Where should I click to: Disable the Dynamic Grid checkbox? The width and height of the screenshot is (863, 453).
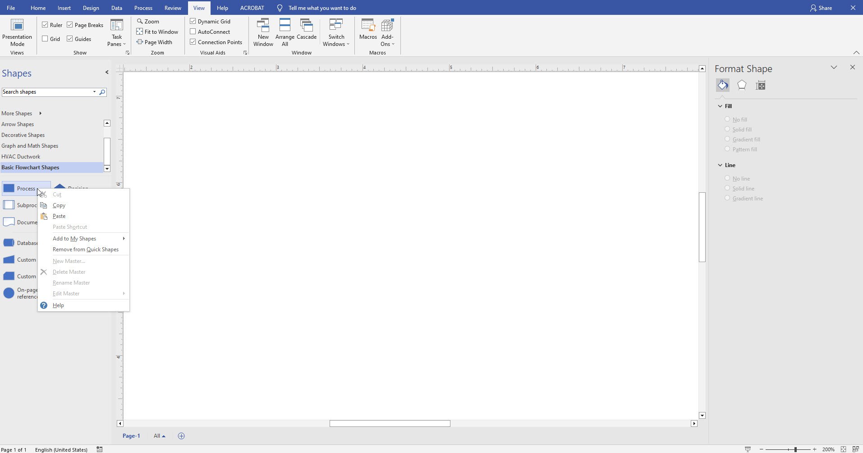point(193,21)
